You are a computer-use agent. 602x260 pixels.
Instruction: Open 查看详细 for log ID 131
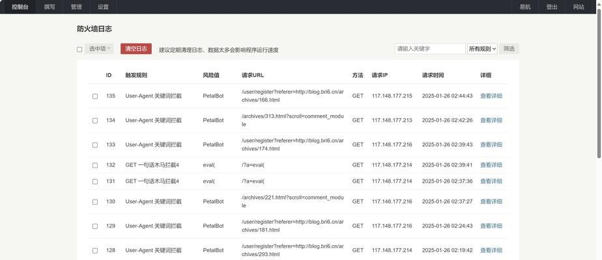click(x=491, y=181)
